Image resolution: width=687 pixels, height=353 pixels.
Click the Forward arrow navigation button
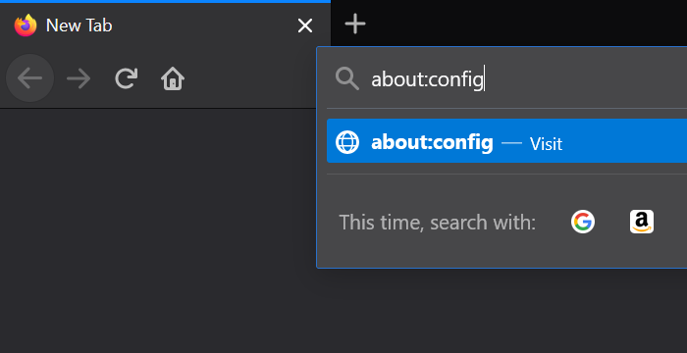tap(79, 78)
